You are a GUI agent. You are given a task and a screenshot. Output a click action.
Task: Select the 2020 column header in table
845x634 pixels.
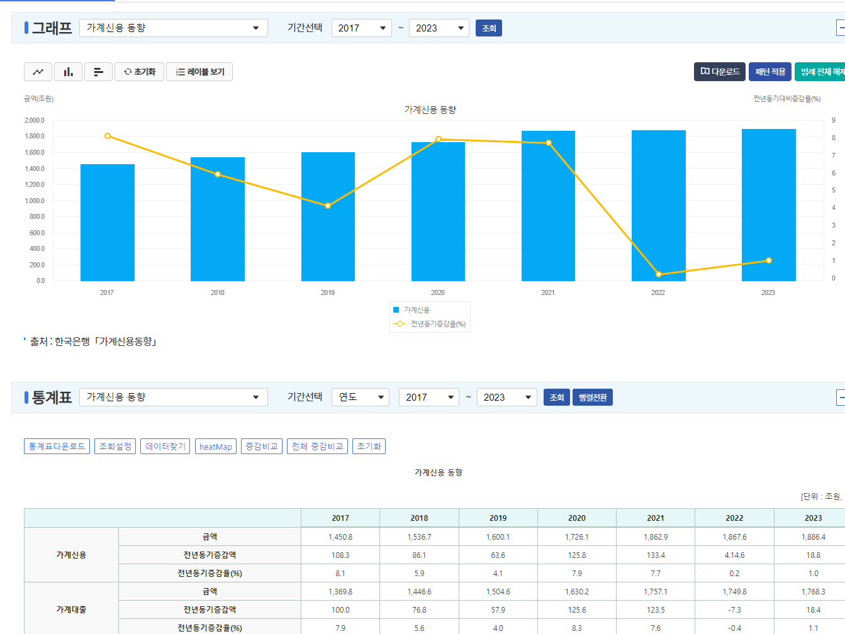coord(577,518)
